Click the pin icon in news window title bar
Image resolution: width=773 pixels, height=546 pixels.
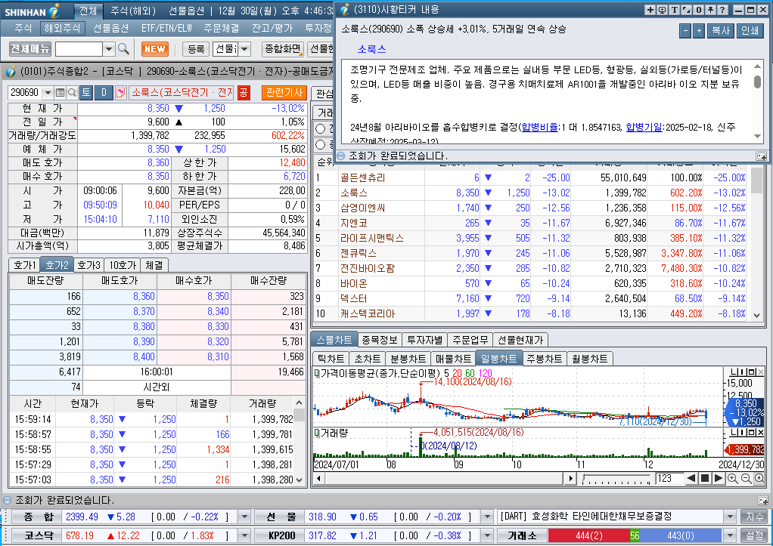tap(710, 9)
